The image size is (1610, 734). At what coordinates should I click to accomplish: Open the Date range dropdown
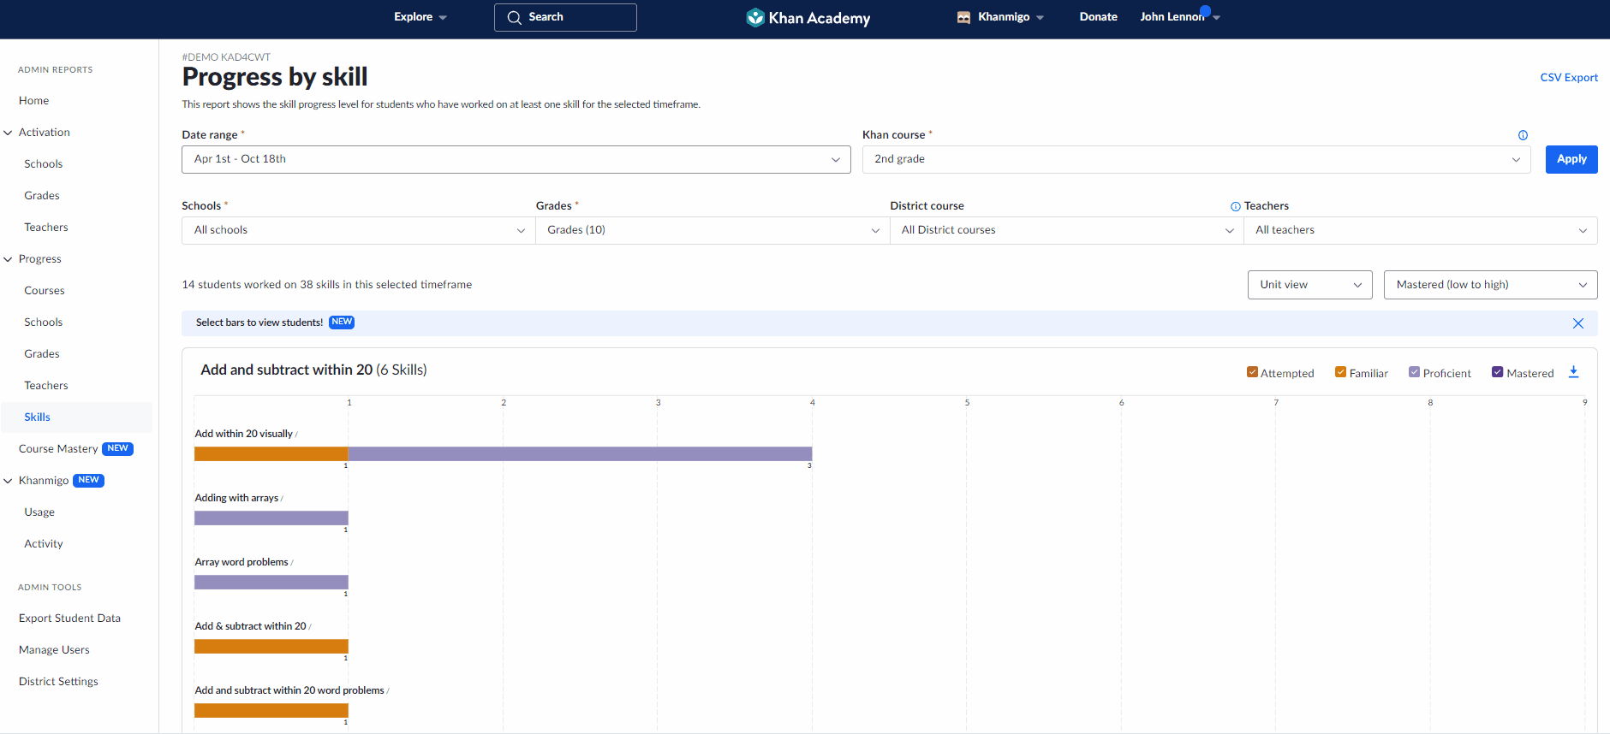pyautogui.click(x=516, y=159)
